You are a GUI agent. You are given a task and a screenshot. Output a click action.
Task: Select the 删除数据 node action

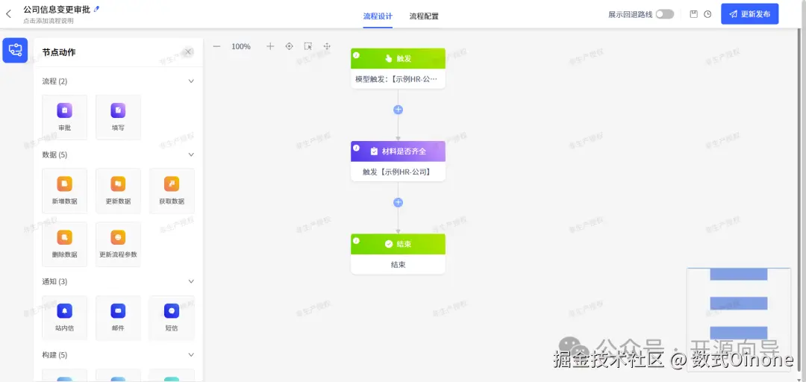(x=64, y=244)
